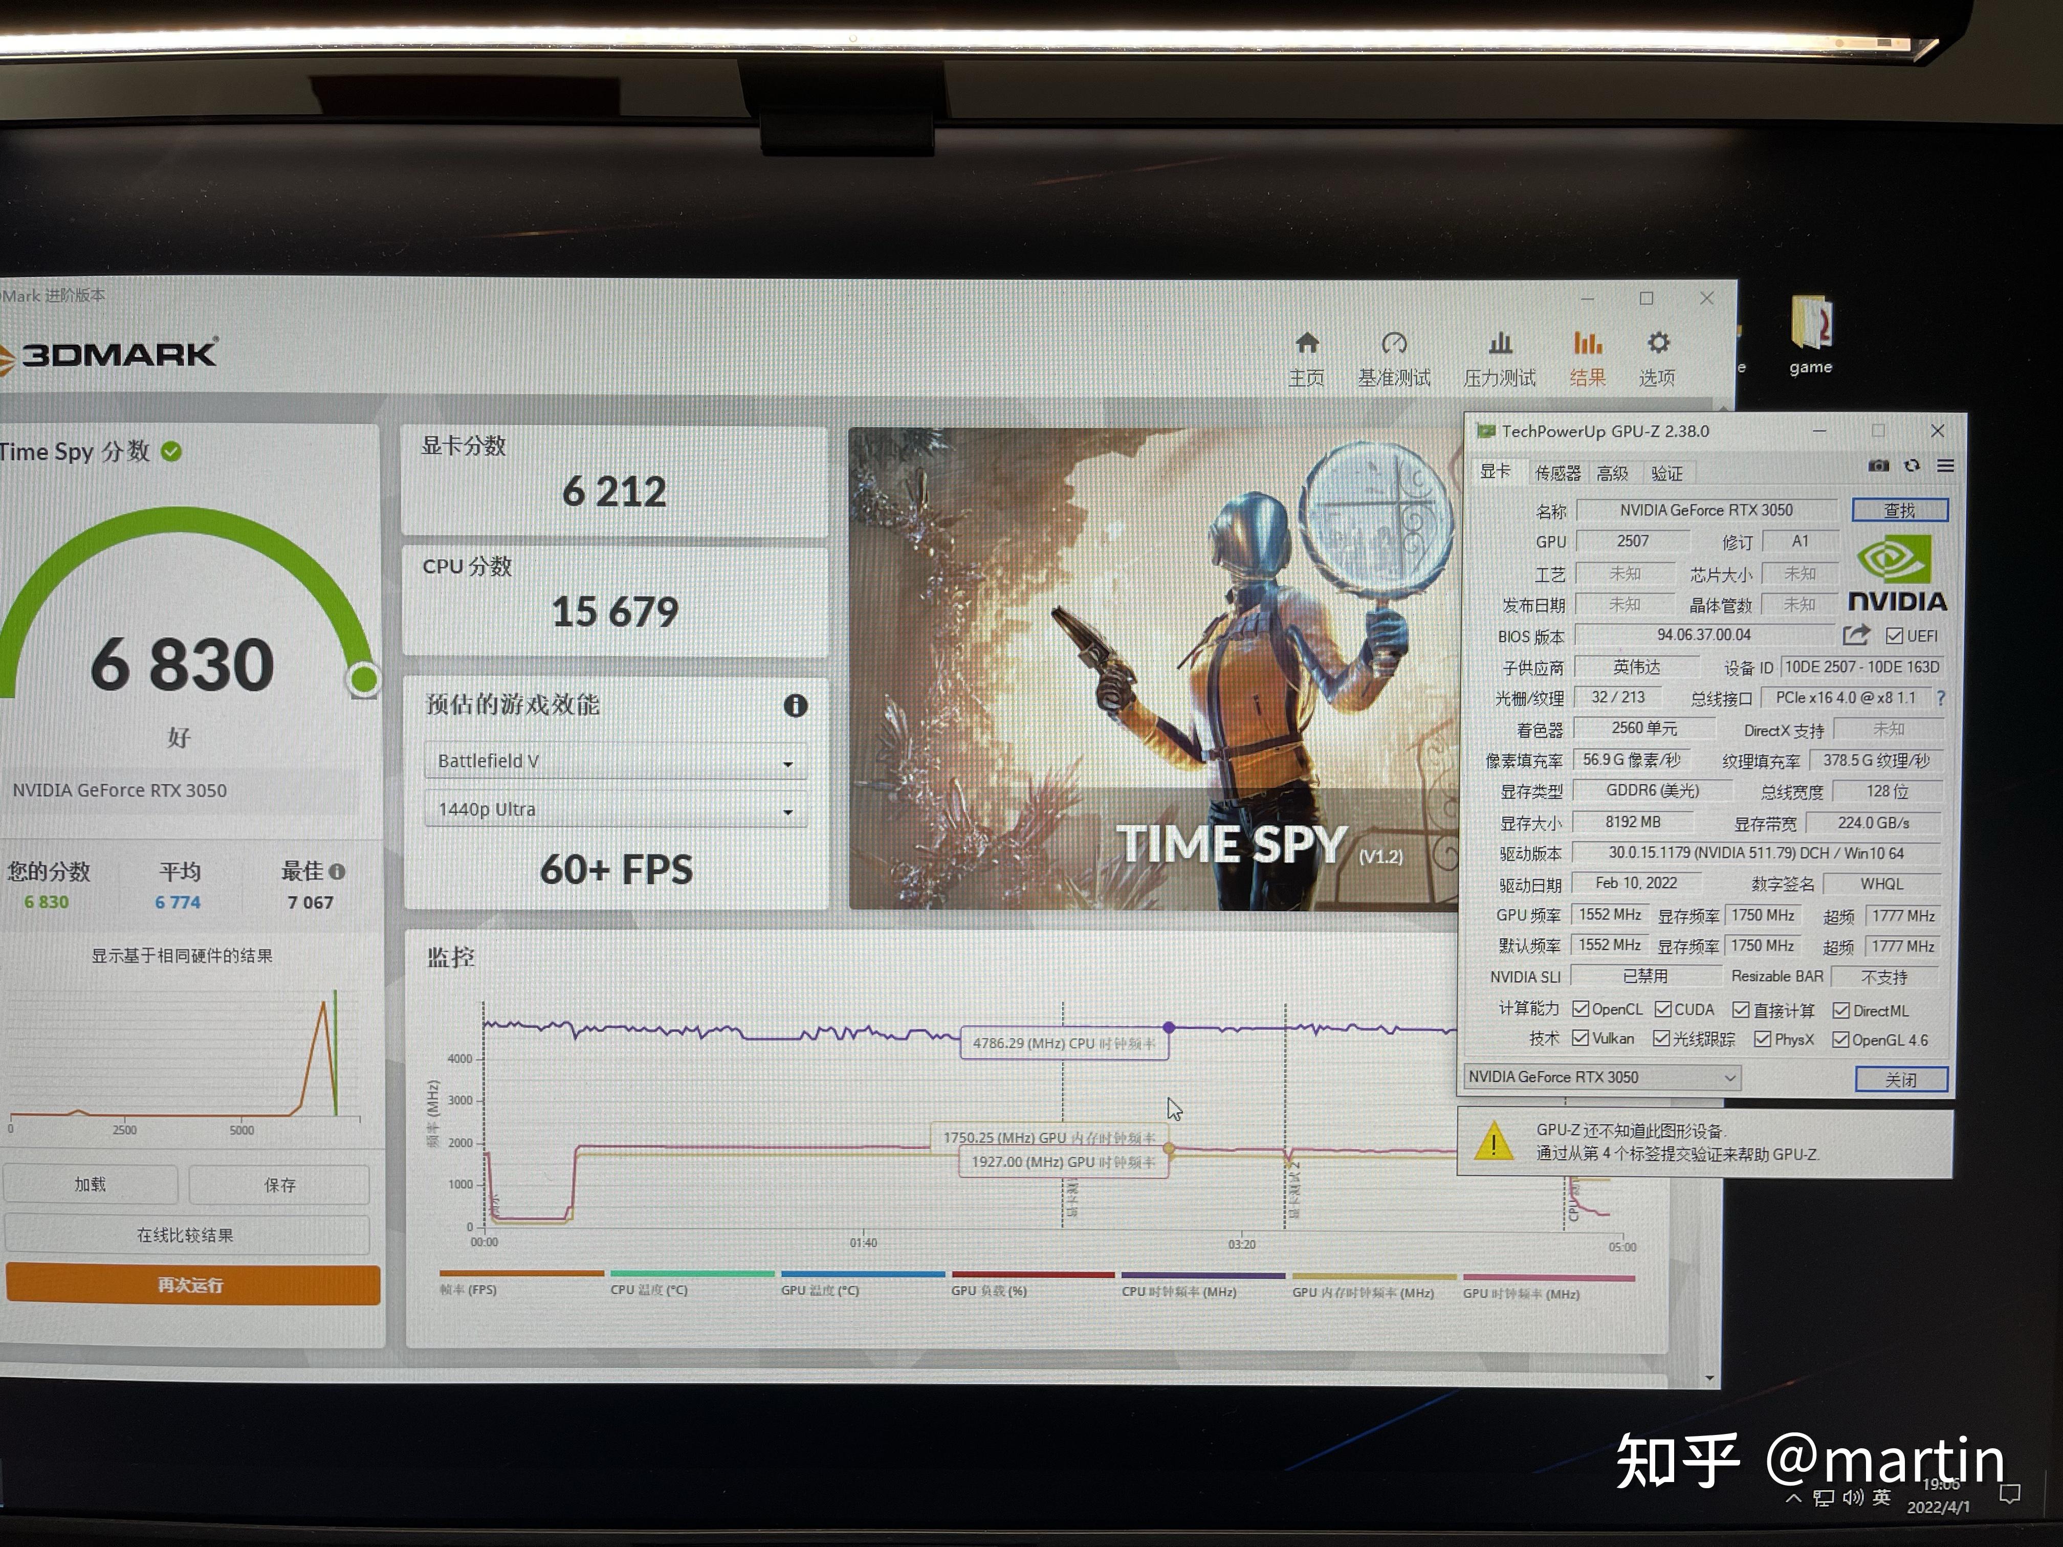Click the average score 6 774
The image size is (2063, 1547).
177,902
